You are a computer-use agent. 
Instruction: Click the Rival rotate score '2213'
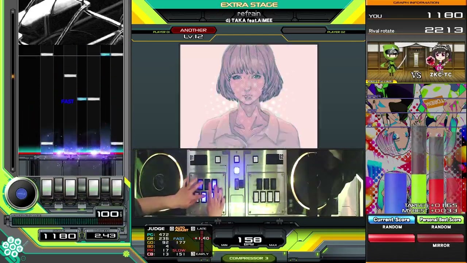click(444, 30)
